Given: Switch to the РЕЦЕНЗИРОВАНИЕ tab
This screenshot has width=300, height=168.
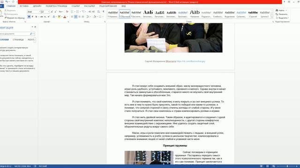Looking at the screenshot, I should tap(108, 6).
